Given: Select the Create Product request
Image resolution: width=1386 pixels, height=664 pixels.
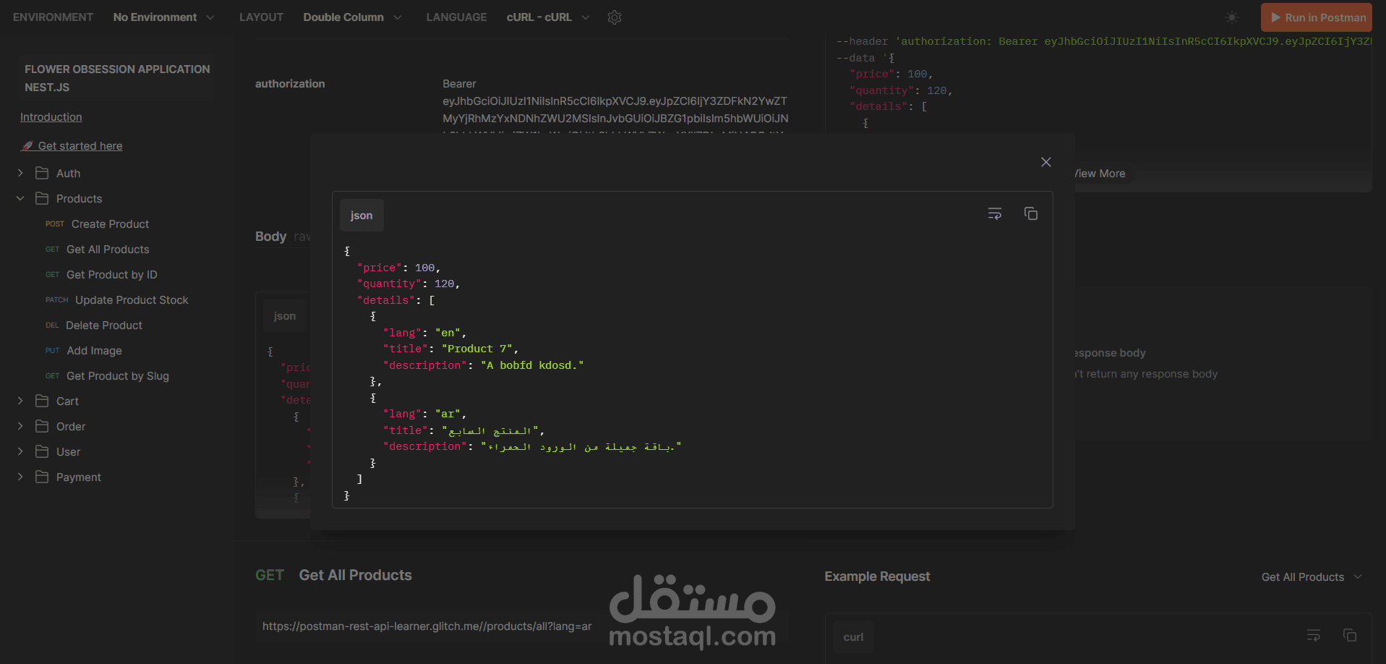Looking at the screenshot, I should (x=110, y=224).
